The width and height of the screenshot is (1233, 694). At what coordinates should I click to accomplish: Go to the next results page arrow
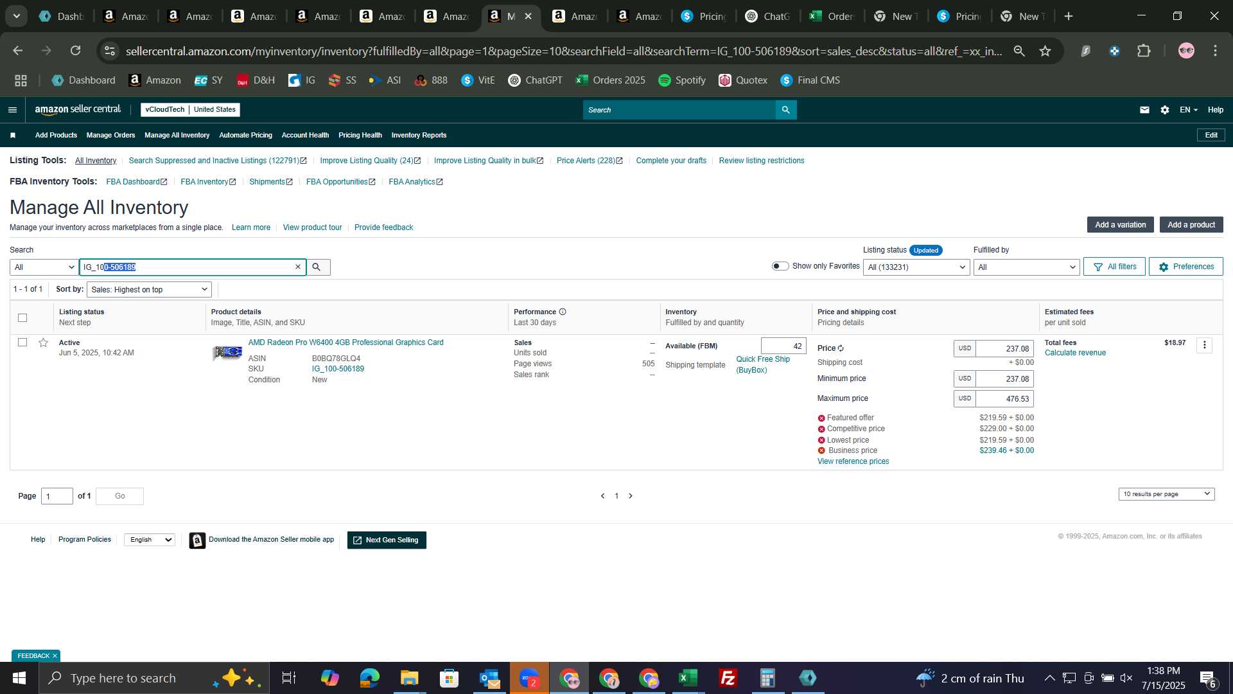tap(631, 496)
